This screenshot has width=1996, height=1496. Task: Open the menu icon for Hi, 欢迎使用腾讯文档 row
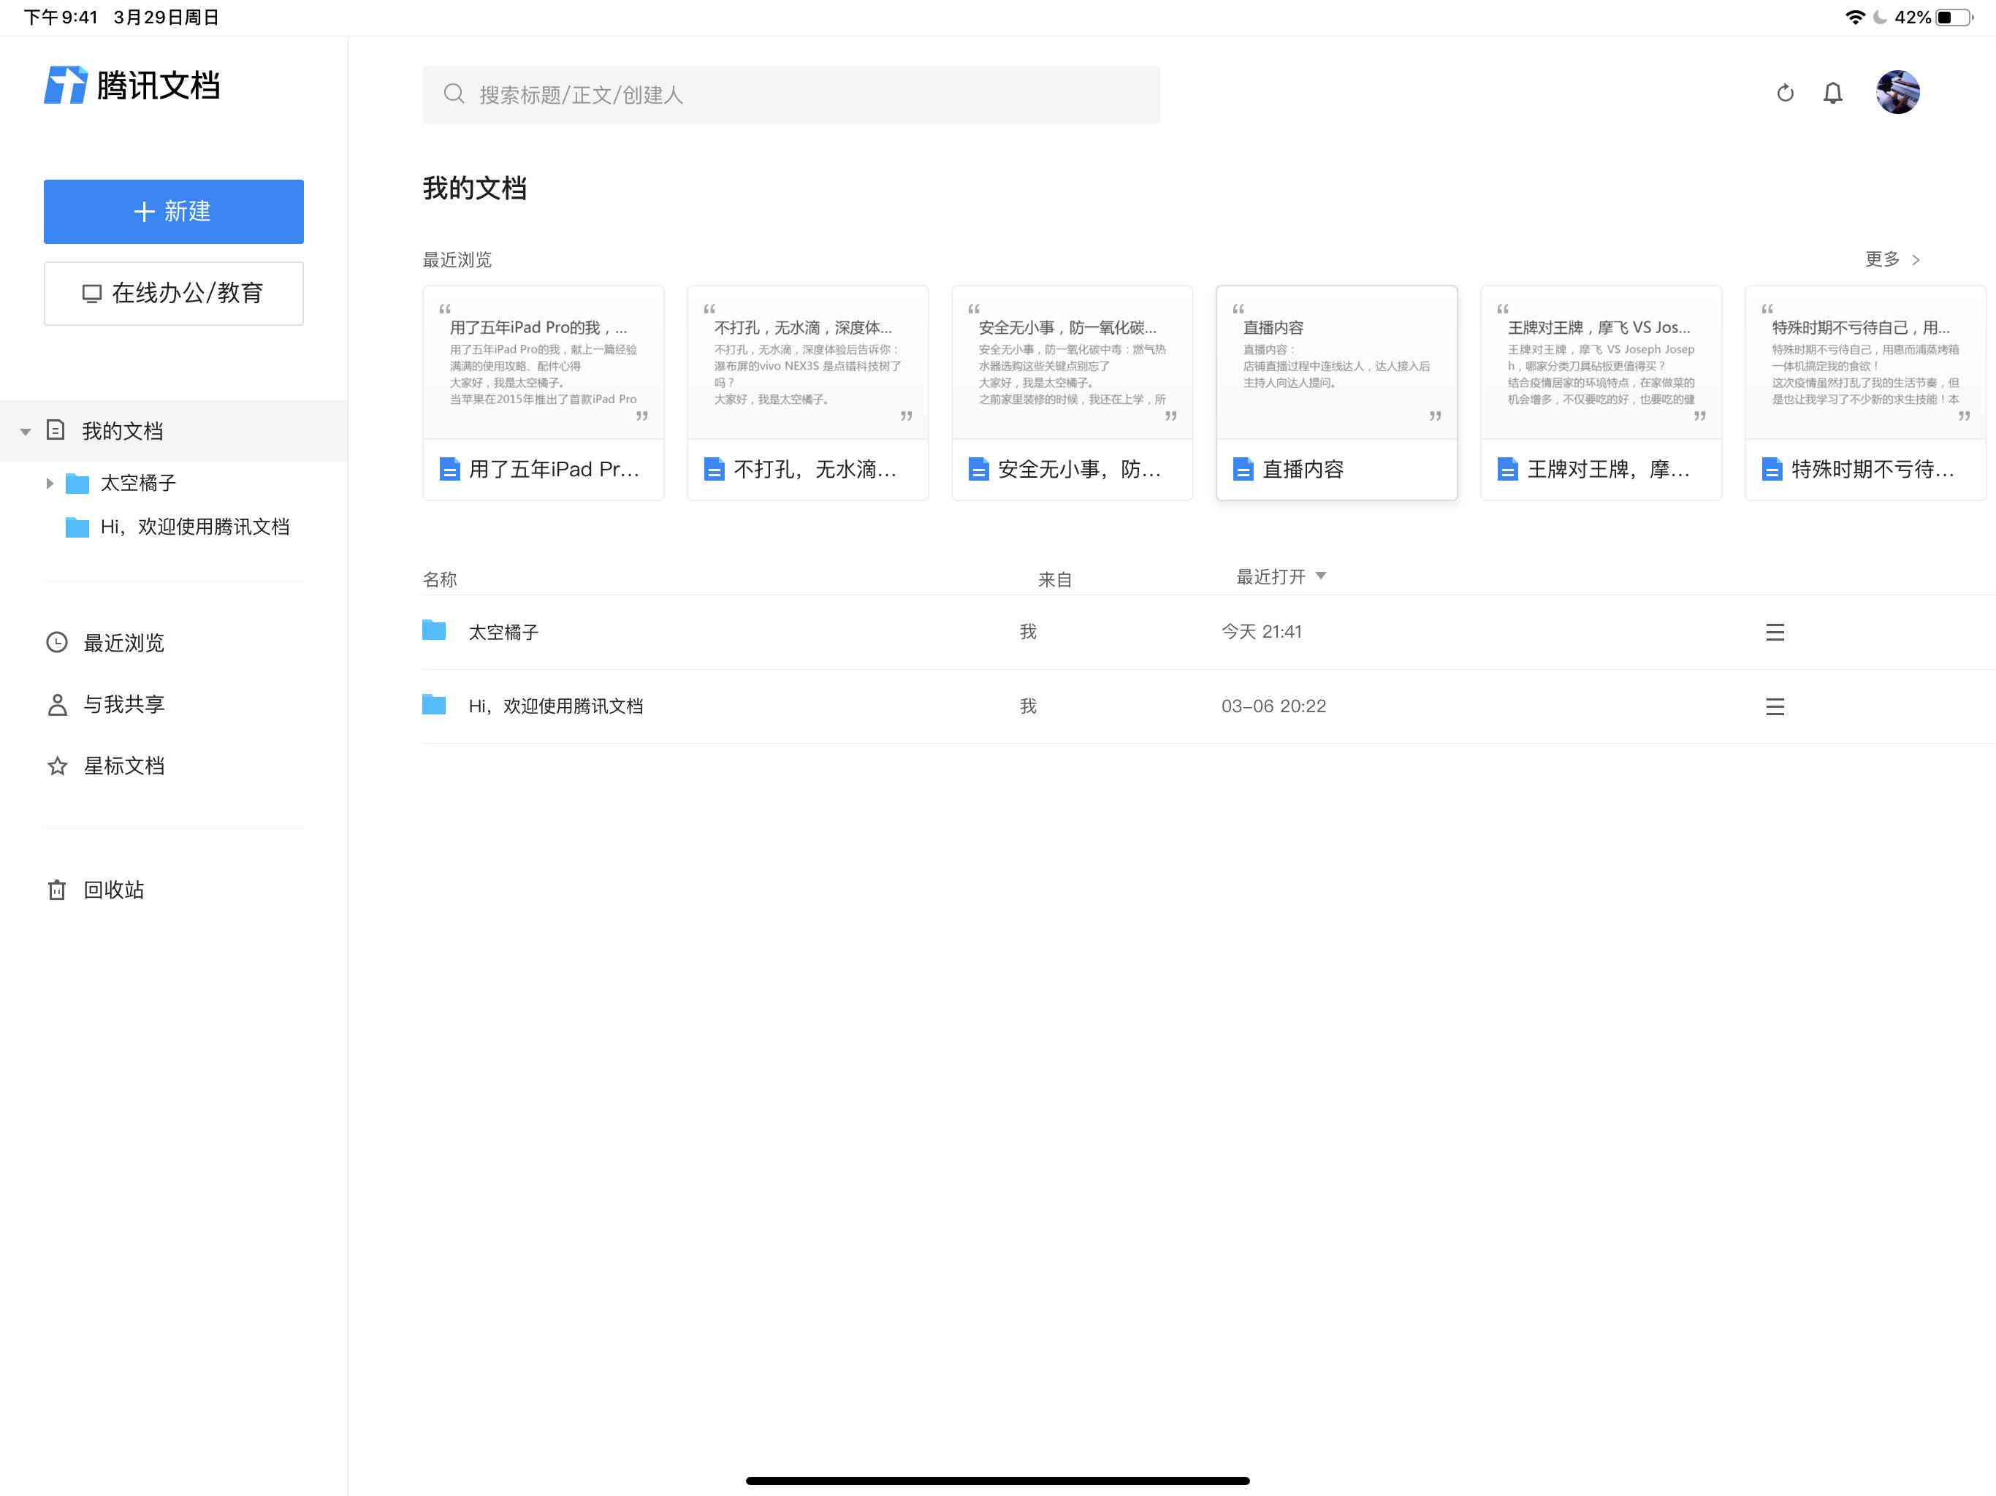coord(1775,706)
